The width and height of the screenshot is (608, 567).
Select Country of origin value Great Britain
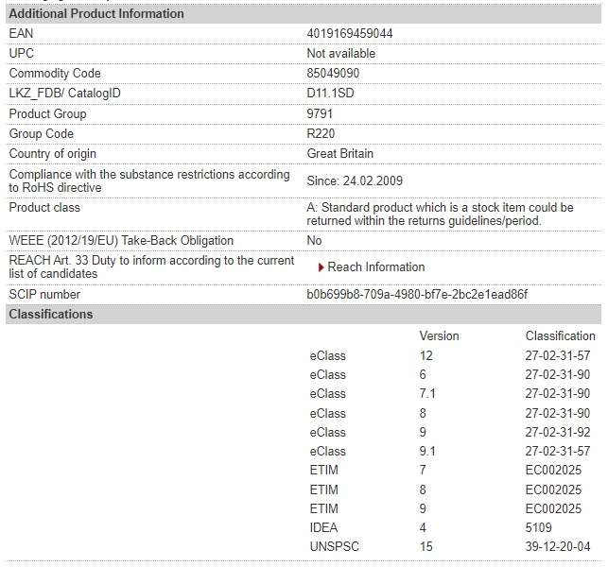[x=339, y=153]
